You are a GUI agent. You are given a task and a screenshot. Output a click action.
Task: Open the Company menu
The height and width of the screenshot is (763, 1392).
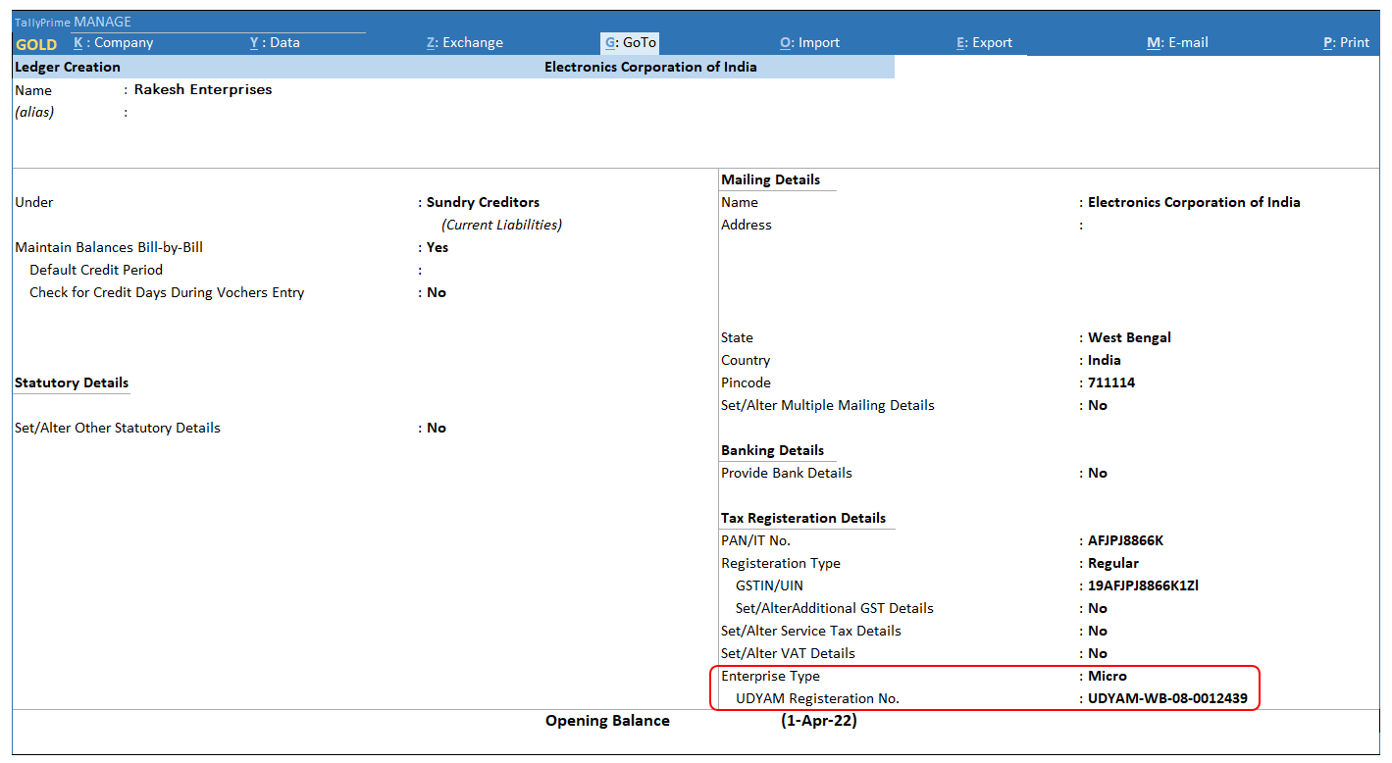[x=114, y=43]
